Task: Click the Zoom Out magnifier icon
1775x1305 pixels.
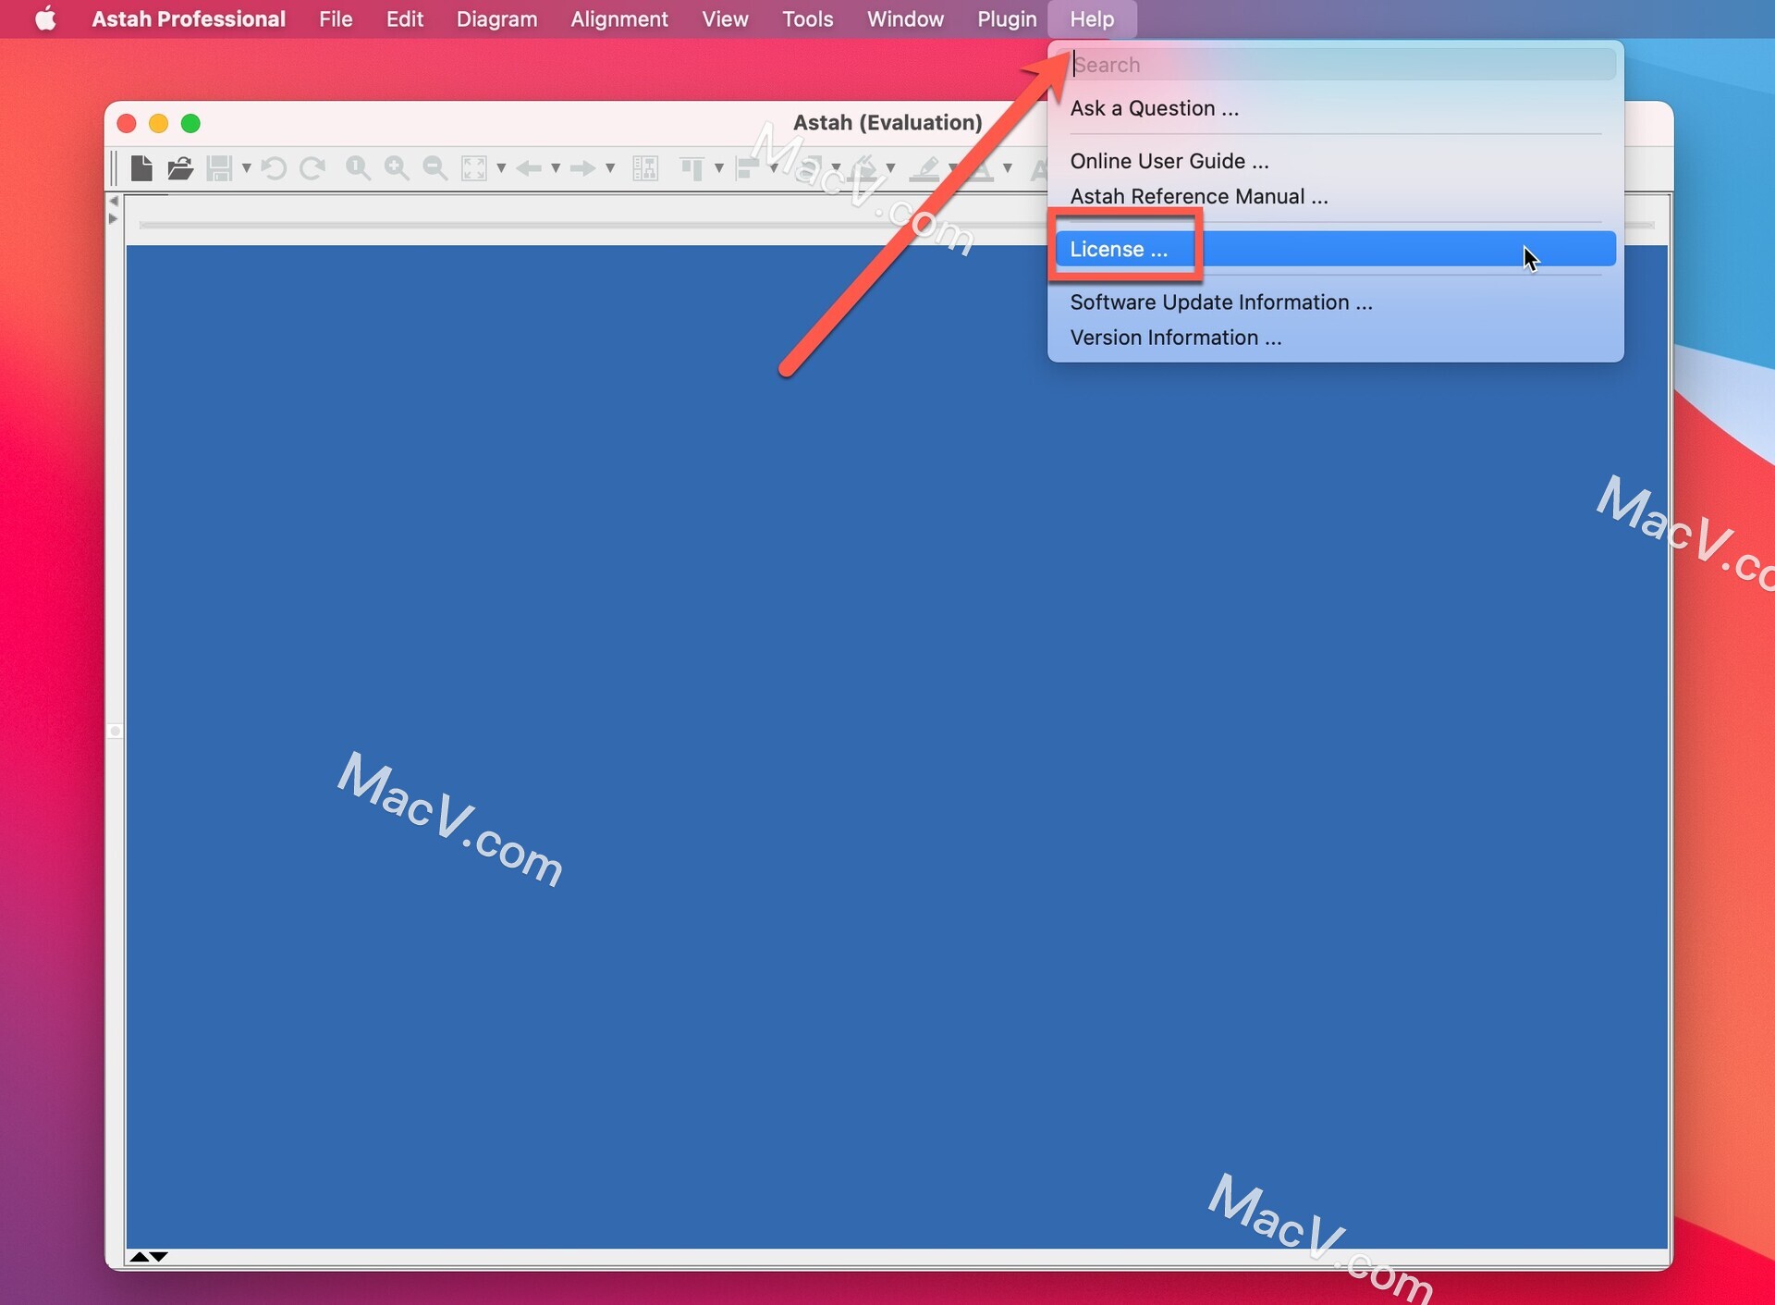Action: [435, 168]
